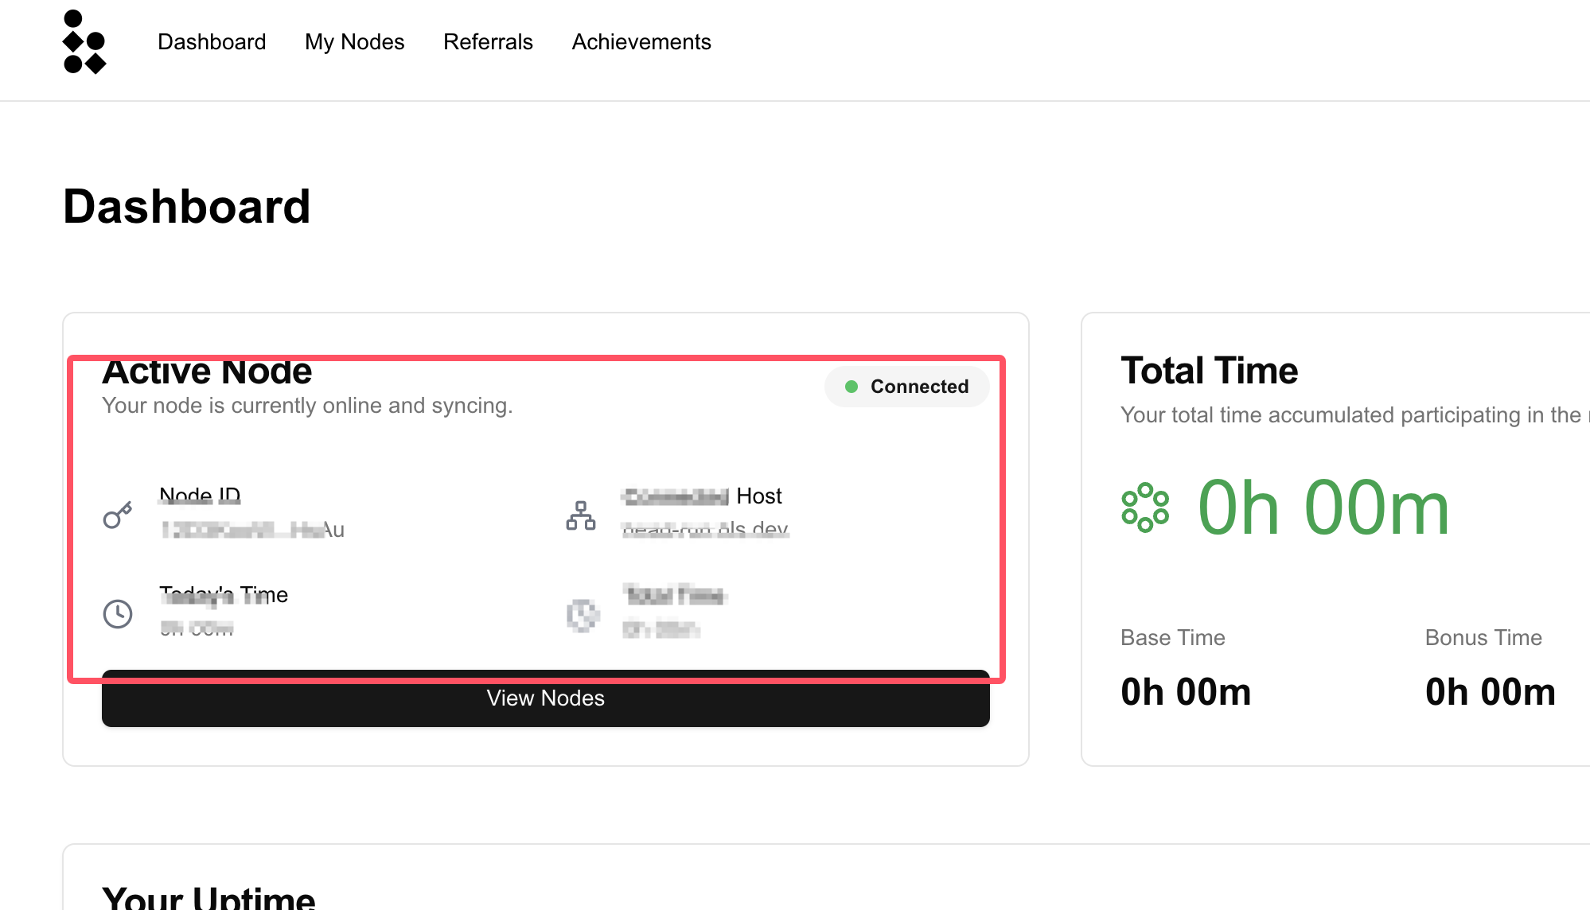Click the Active Node card title
Viewport: 1590px width, 910px height.
point(207,371)
